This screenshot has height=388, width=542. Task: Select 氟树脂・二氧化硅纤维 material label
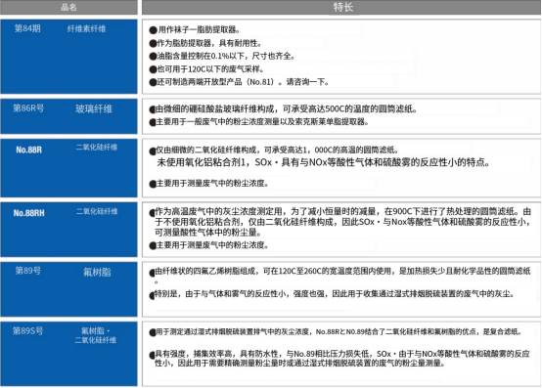(96, 335)
